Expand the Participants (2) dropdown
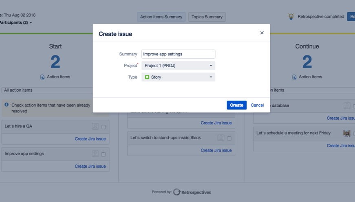The image size is (355, 202). tap(16, 22)
